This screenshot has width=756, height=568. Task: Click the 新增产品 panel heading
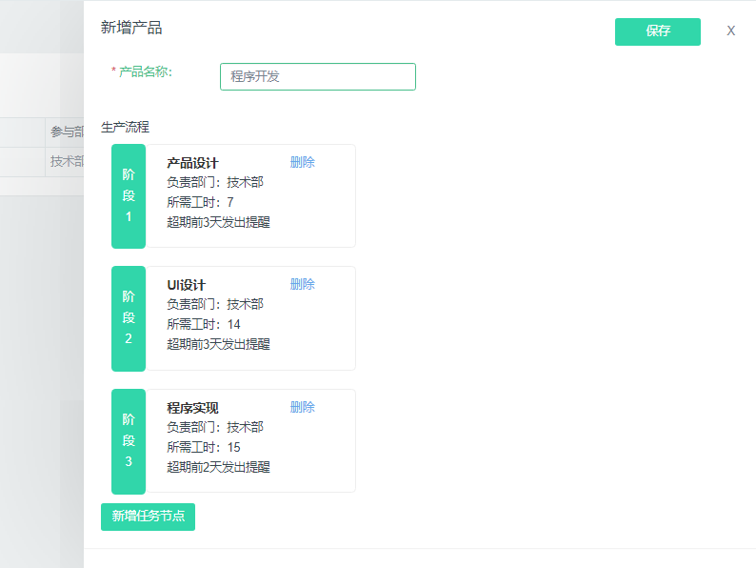click(131, 28)
